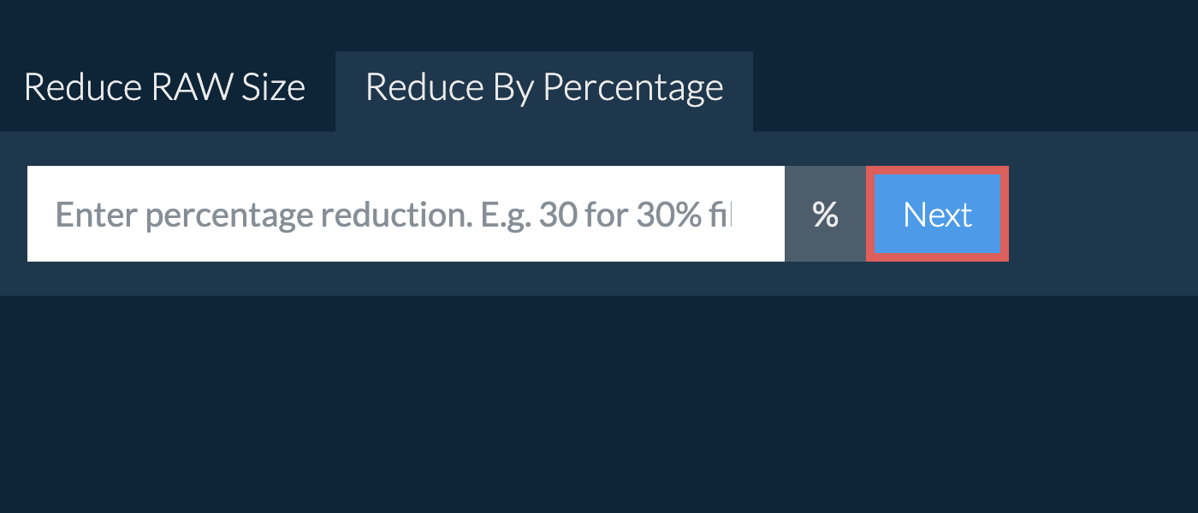The width and height of the screenshot is (1198, 513).
Task: Select the Reduce By Percentage tab
Action: click(x=544, y=88)
